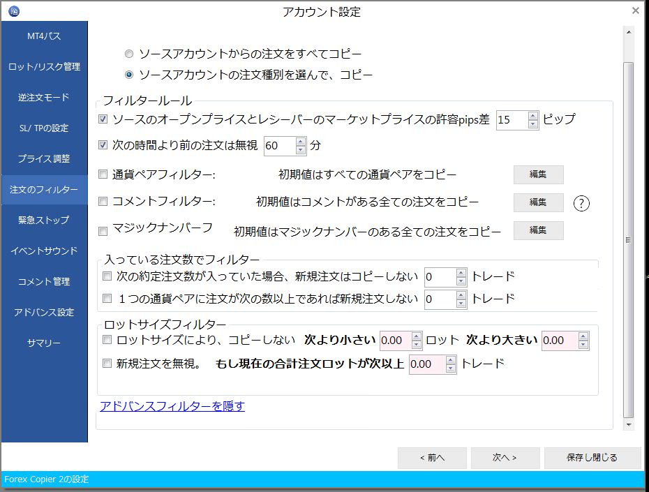Open the イベントサウンド section
This screenshot has height=492, width=649.
[43, 250]
